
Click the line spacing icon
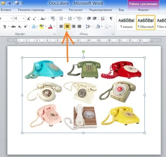click(87, 26)
